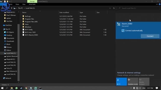Image resolution: width=161 pixels, height=90 pixels.
Task: Open the Help question mark icon
Action: [x=159, y=4]
